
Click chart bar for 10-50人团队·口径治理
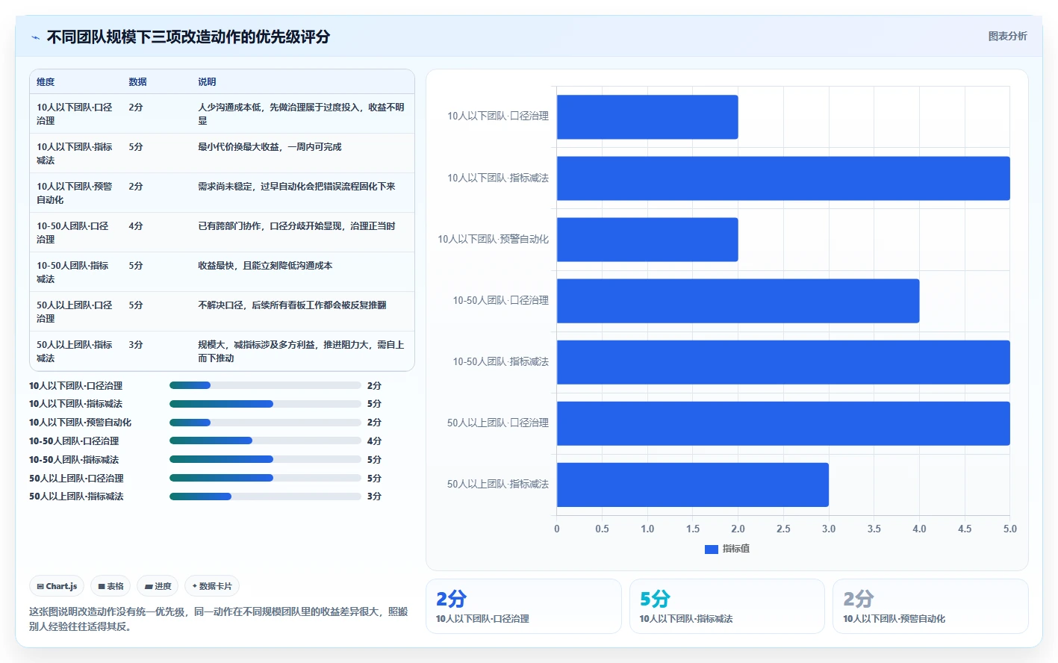(x=738, y=301)
